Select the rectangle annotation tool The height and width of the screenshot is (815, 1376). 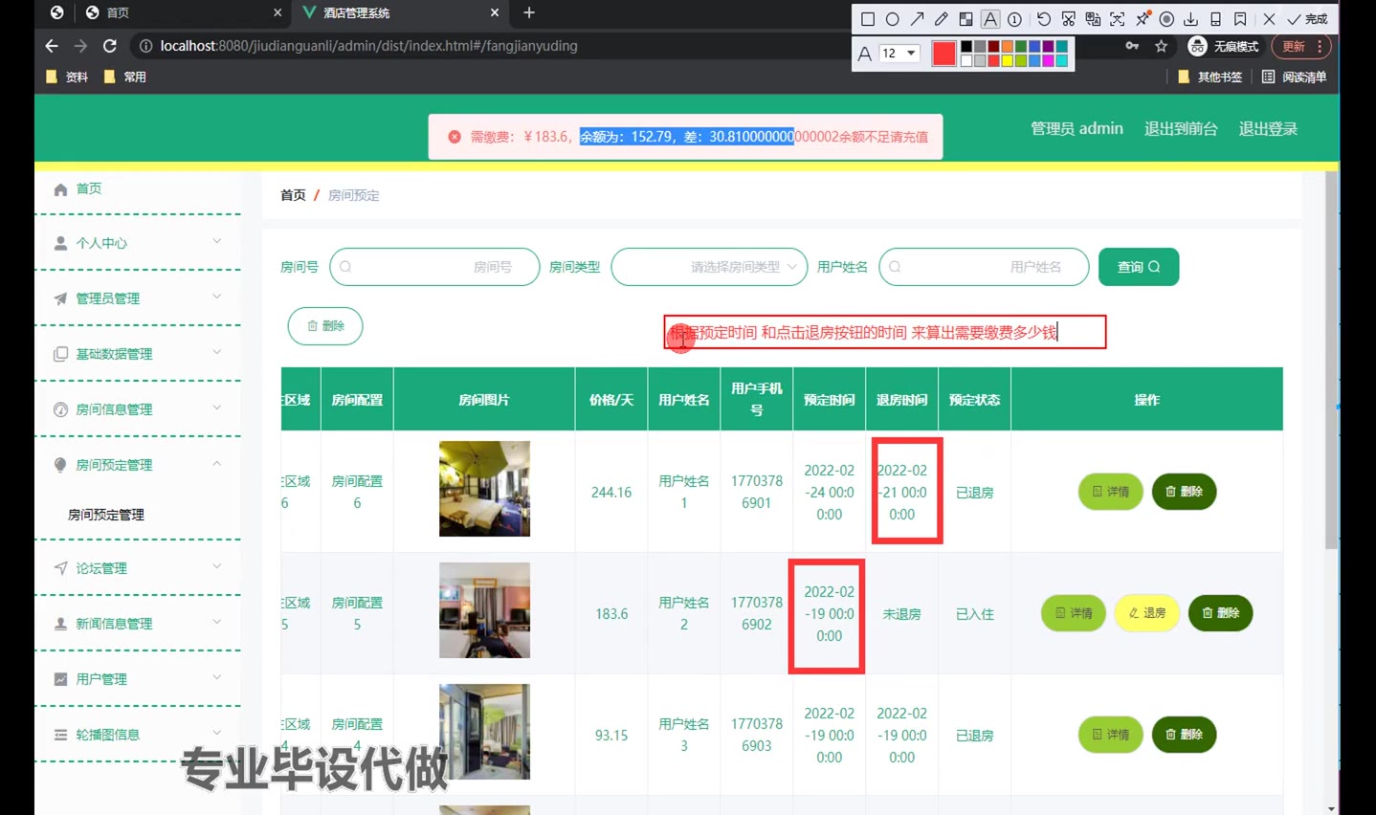coord(868,19)
